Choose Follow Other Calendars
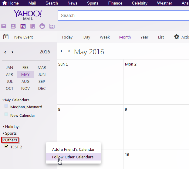This screenshot has width=189, height=169. (x=73, y=157)
